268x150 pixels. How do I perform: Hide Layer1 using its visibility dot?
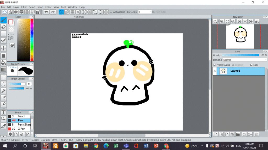[215, 71]
